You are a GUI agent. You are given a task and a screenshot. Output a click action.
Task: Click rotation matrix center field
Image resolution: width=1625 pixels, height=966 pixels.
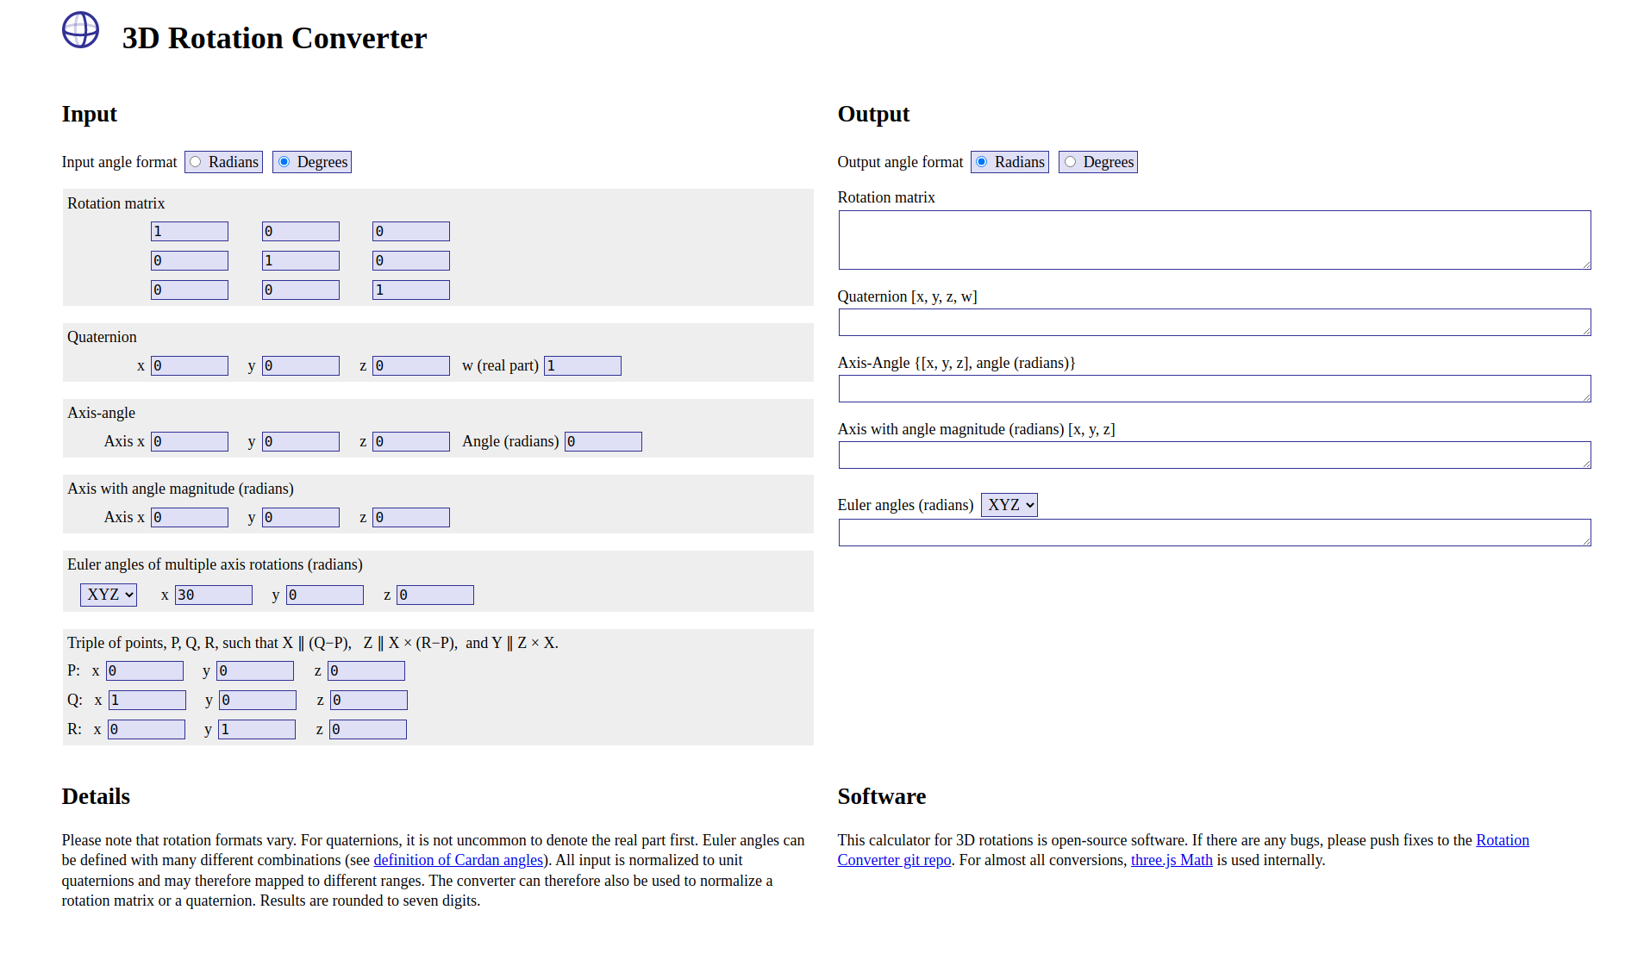301,261
